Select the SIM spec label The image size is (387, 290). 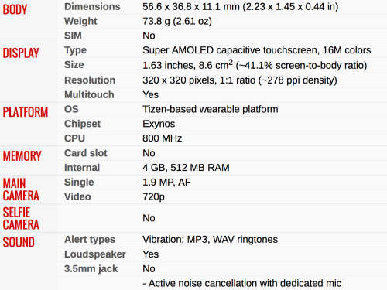click(x=73, y=36)
